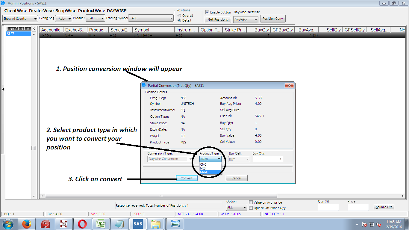Image resolution: width=409 pixels, height=230 pixels.
Task: Click the MTM status field
Action: click(x=240, y=214)
